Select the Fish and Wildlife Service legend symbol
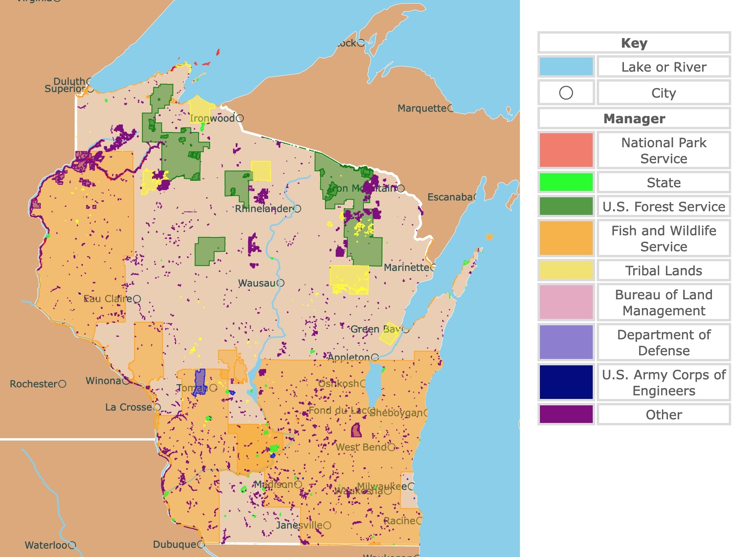 (567, 238)
